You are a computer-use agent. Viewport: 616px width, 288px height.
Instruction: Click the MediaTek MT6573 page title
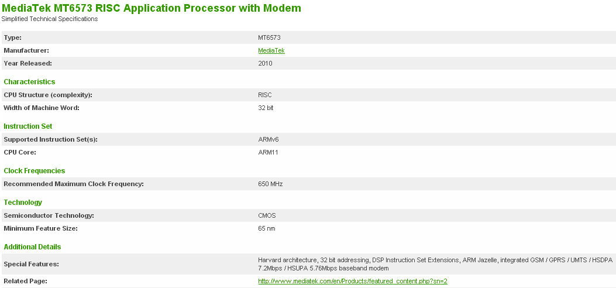click(152, 8)
